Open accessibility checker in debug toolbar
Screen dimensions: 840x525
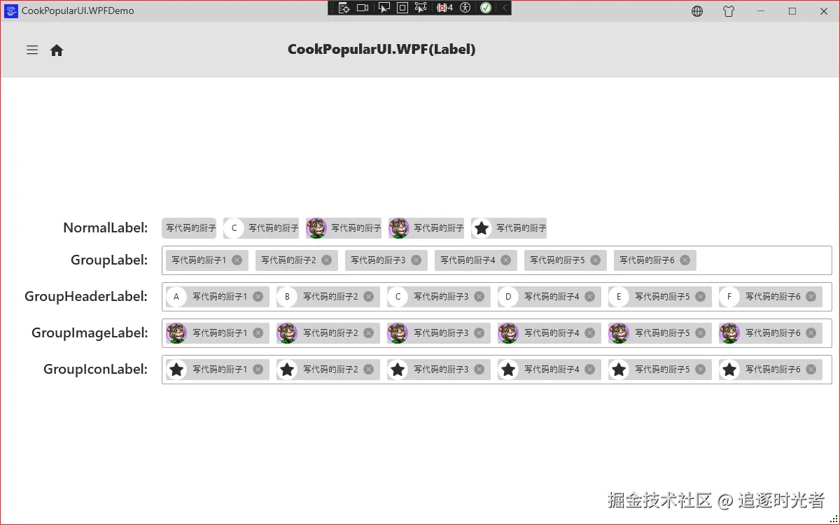click(x=465, y=8)
